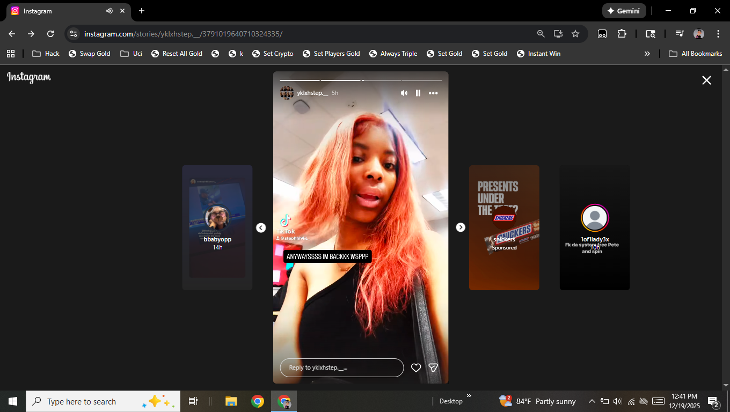View site information icon in address bar
730x412 pixels.
pos(74,34)
